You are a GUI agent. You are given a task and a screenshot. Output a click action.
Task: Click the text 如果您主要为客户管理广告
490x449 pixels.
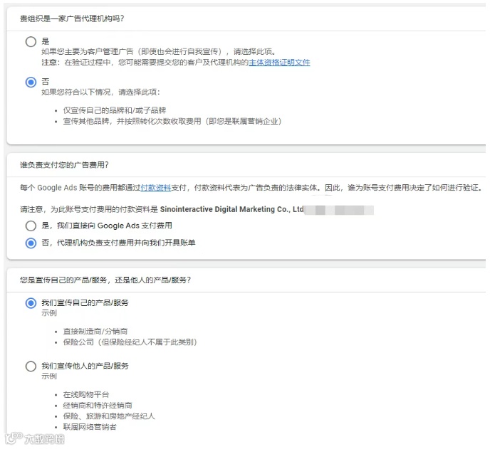88,51
